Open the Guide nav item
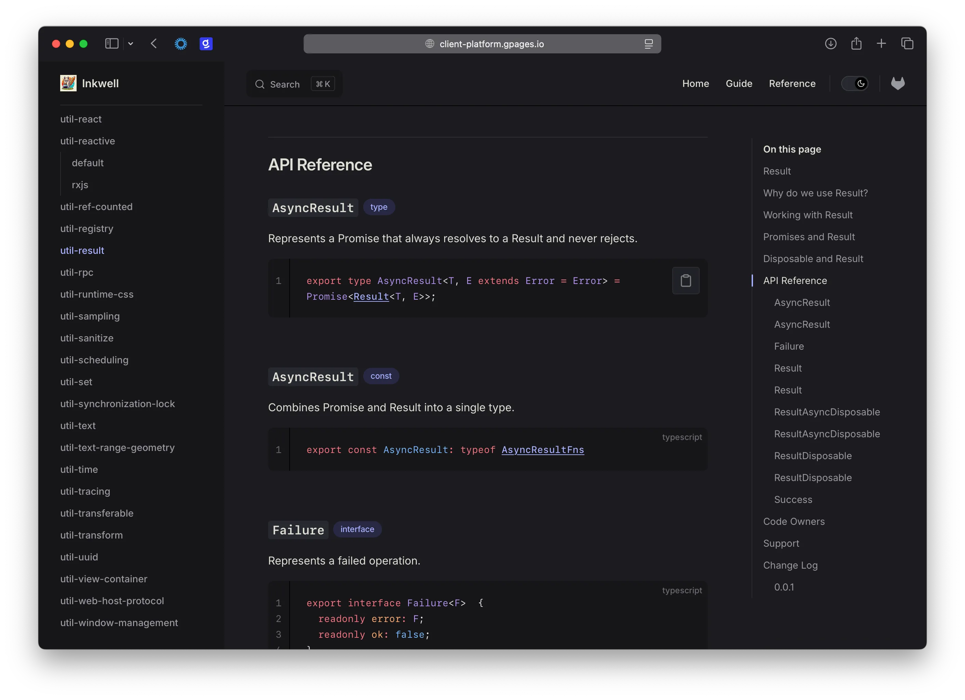 tap(739, 83)
